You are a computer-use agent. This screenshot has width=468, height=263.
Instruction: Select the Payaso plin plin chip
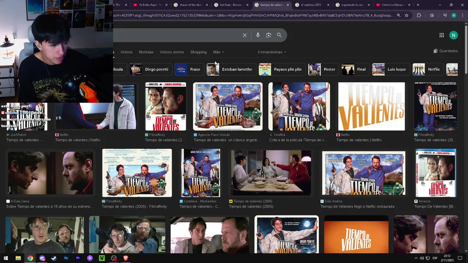[282, 69]
